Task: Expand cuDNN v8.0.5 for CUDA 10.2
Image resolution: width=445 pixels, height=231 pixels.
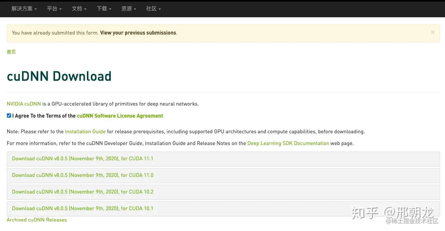Action: [223, 192]
